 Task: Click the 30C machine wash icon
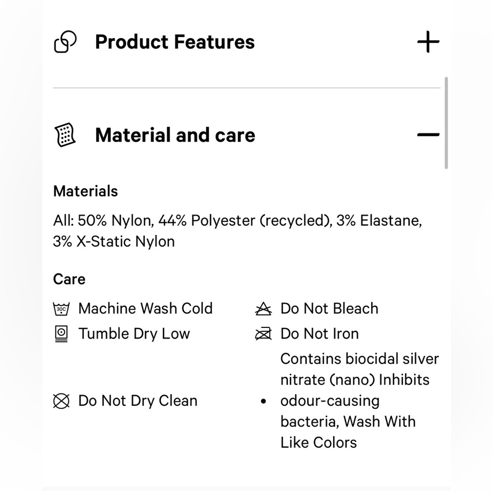61,309
